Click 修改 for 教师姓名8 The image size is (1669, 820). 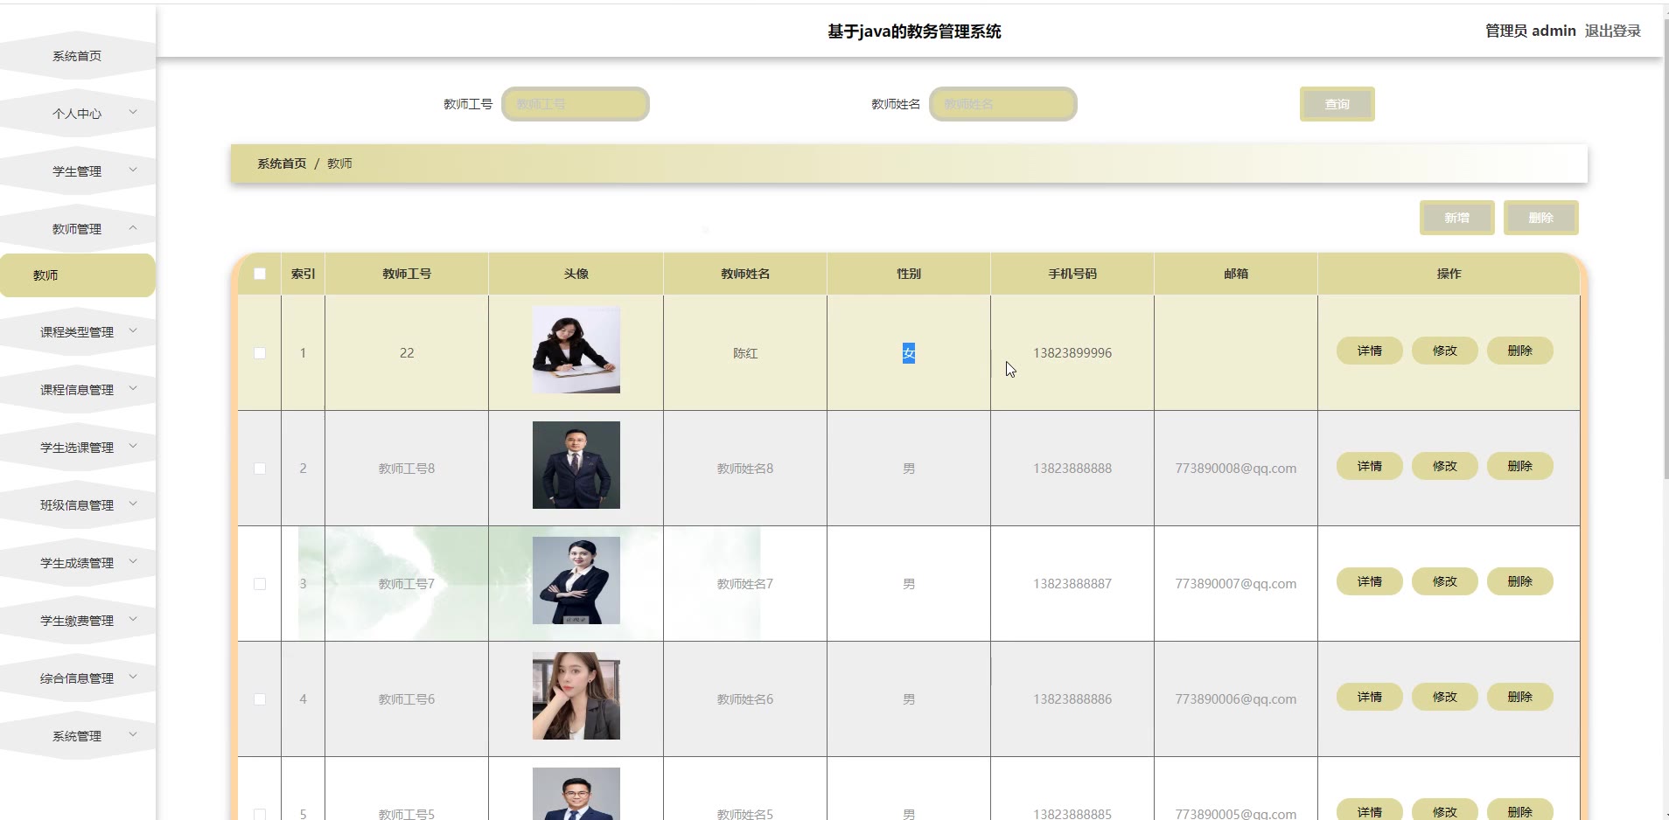[x=1445, y=466]
